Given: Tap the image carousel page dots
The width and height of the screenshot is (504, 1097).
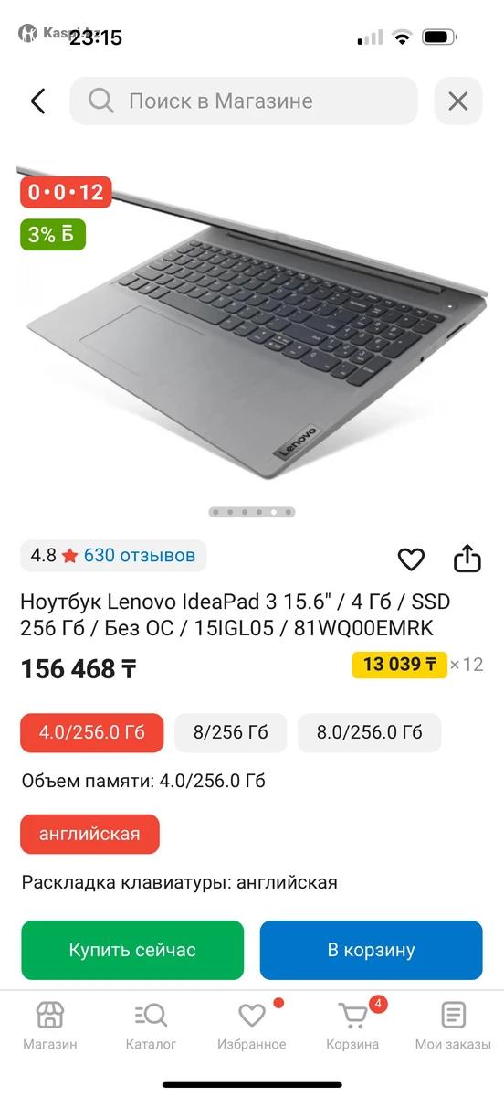Looking at the screenshot, I should tap(252, 512).
